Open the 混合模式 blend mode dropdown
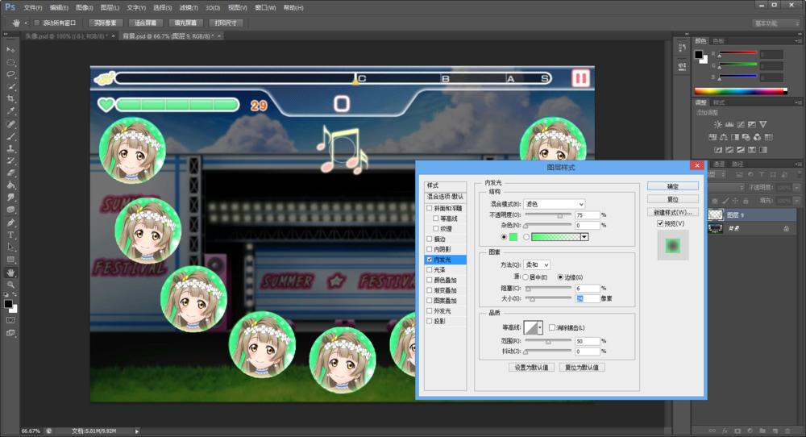Screen dimensions: 806x437 click(x=554, y=205)
